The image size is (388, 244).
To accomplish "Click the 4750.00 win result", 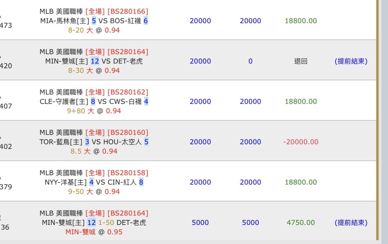I will pyautogui.click(x=301, y=223).
